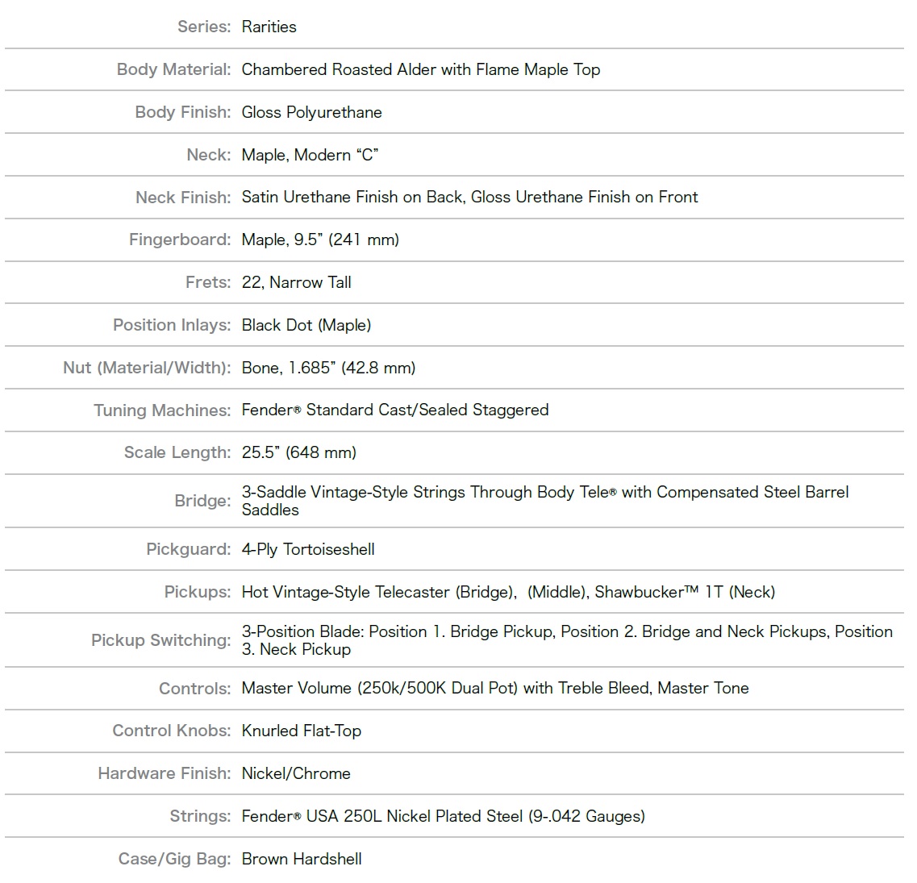Click the Series label text
This screenshot has width=917, height=883.
204,27
